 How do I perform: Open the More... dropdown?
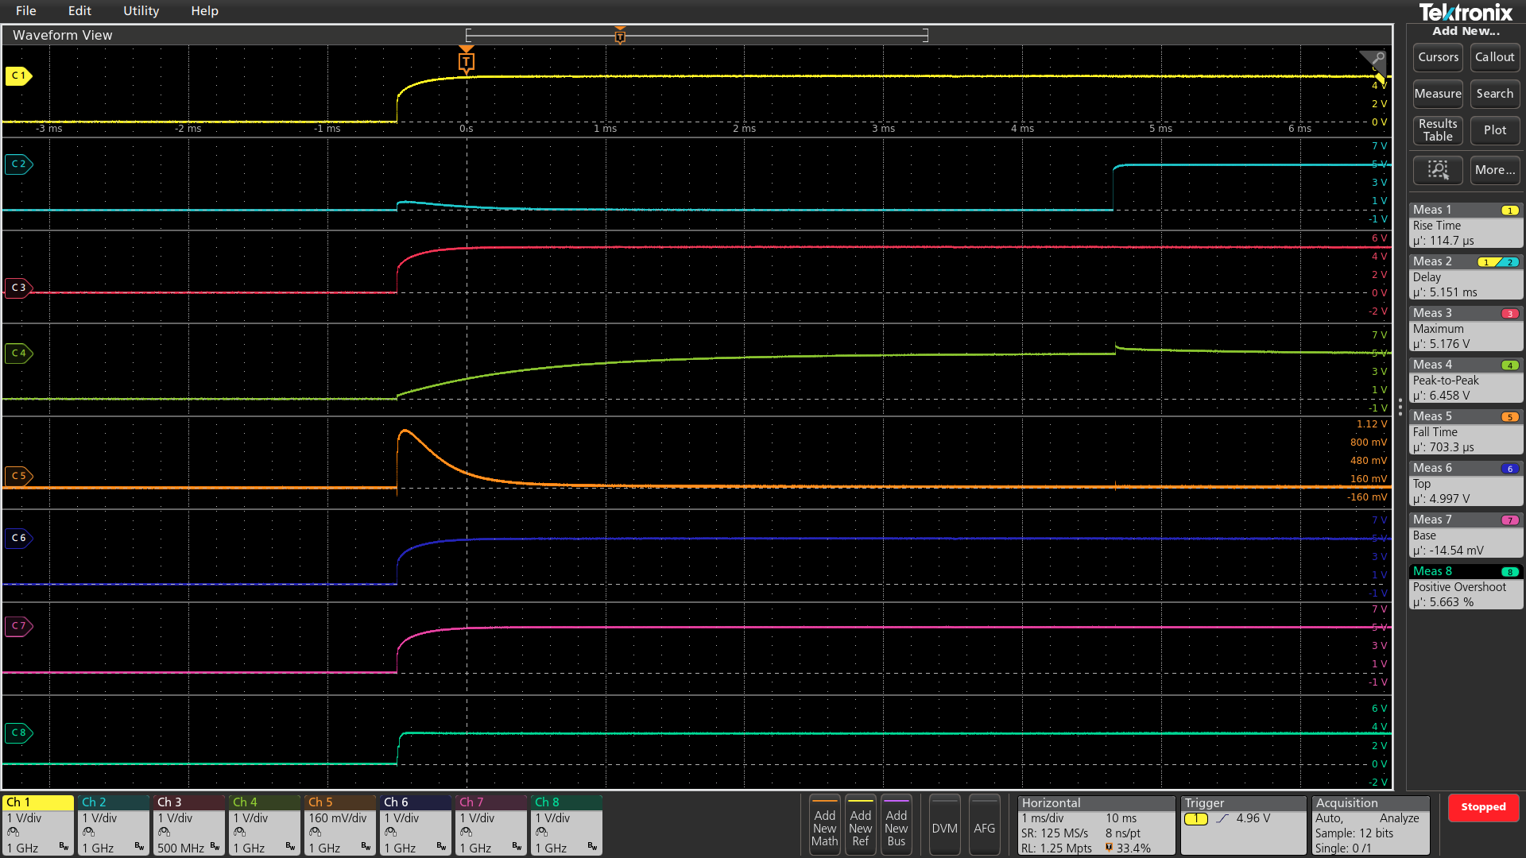click(x=1494, y=170)
